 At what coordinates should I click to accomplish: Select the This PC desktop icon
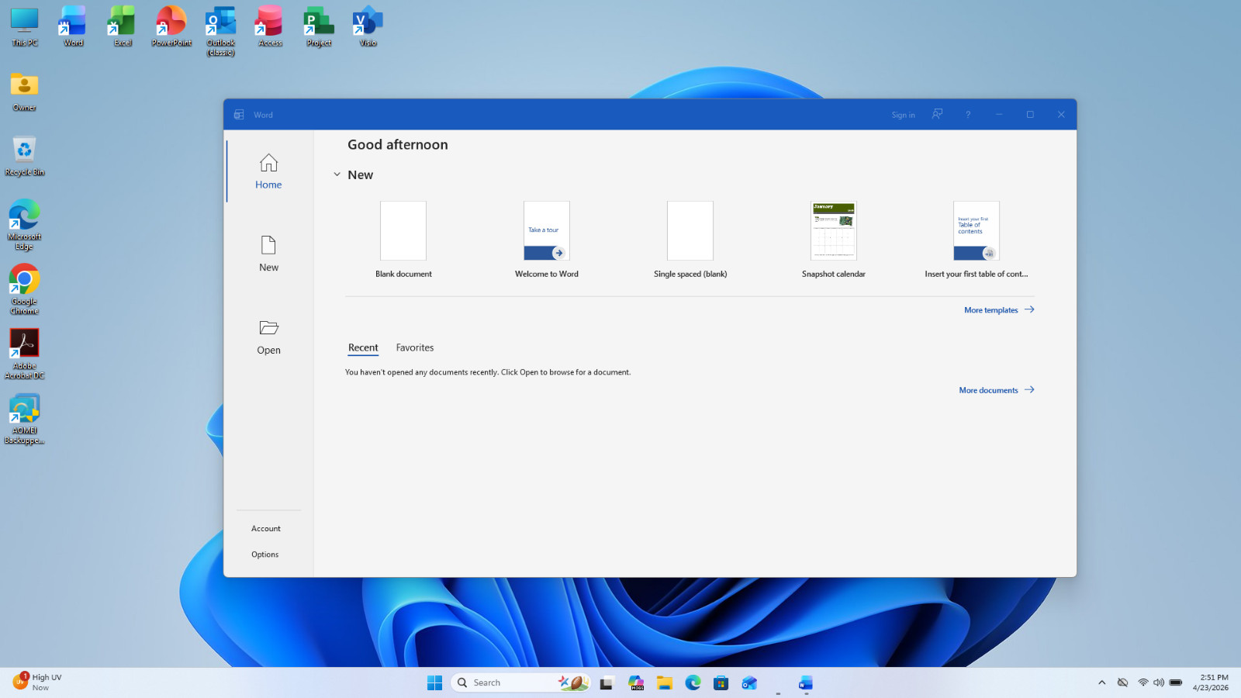pyautogui.click(x=25, y=27)
